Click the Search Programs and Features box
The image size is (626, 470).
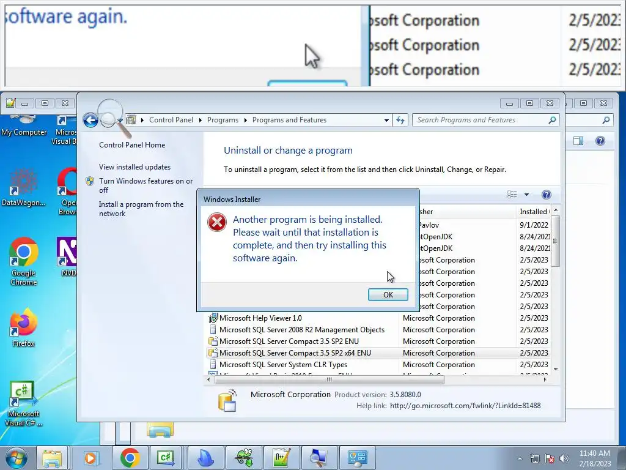[x=479, y=120]
